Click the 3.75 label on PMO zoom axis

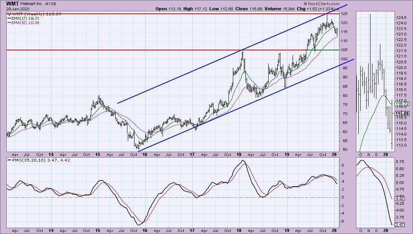click(400, 217)
